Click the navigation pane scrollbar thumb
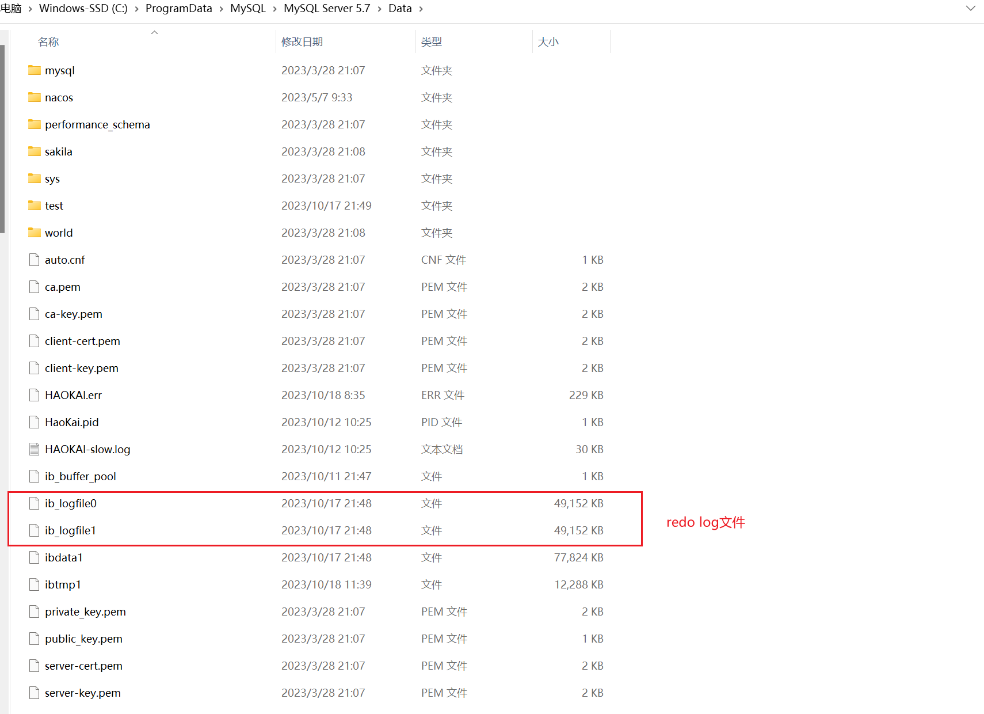 [2, 138]
